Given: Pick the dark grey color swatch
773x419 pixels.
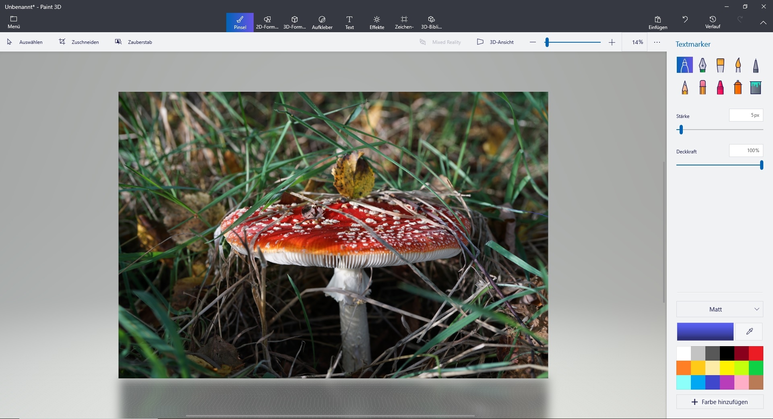Looking at the screenshot, I should [713, 353].
